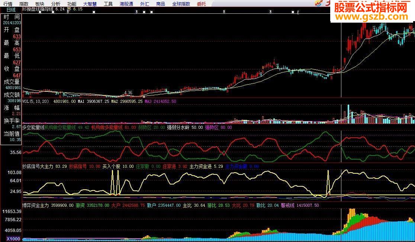Click the MA1 3906367.25 volume value
Screen dimensions: 415x242
coord(93,101)
